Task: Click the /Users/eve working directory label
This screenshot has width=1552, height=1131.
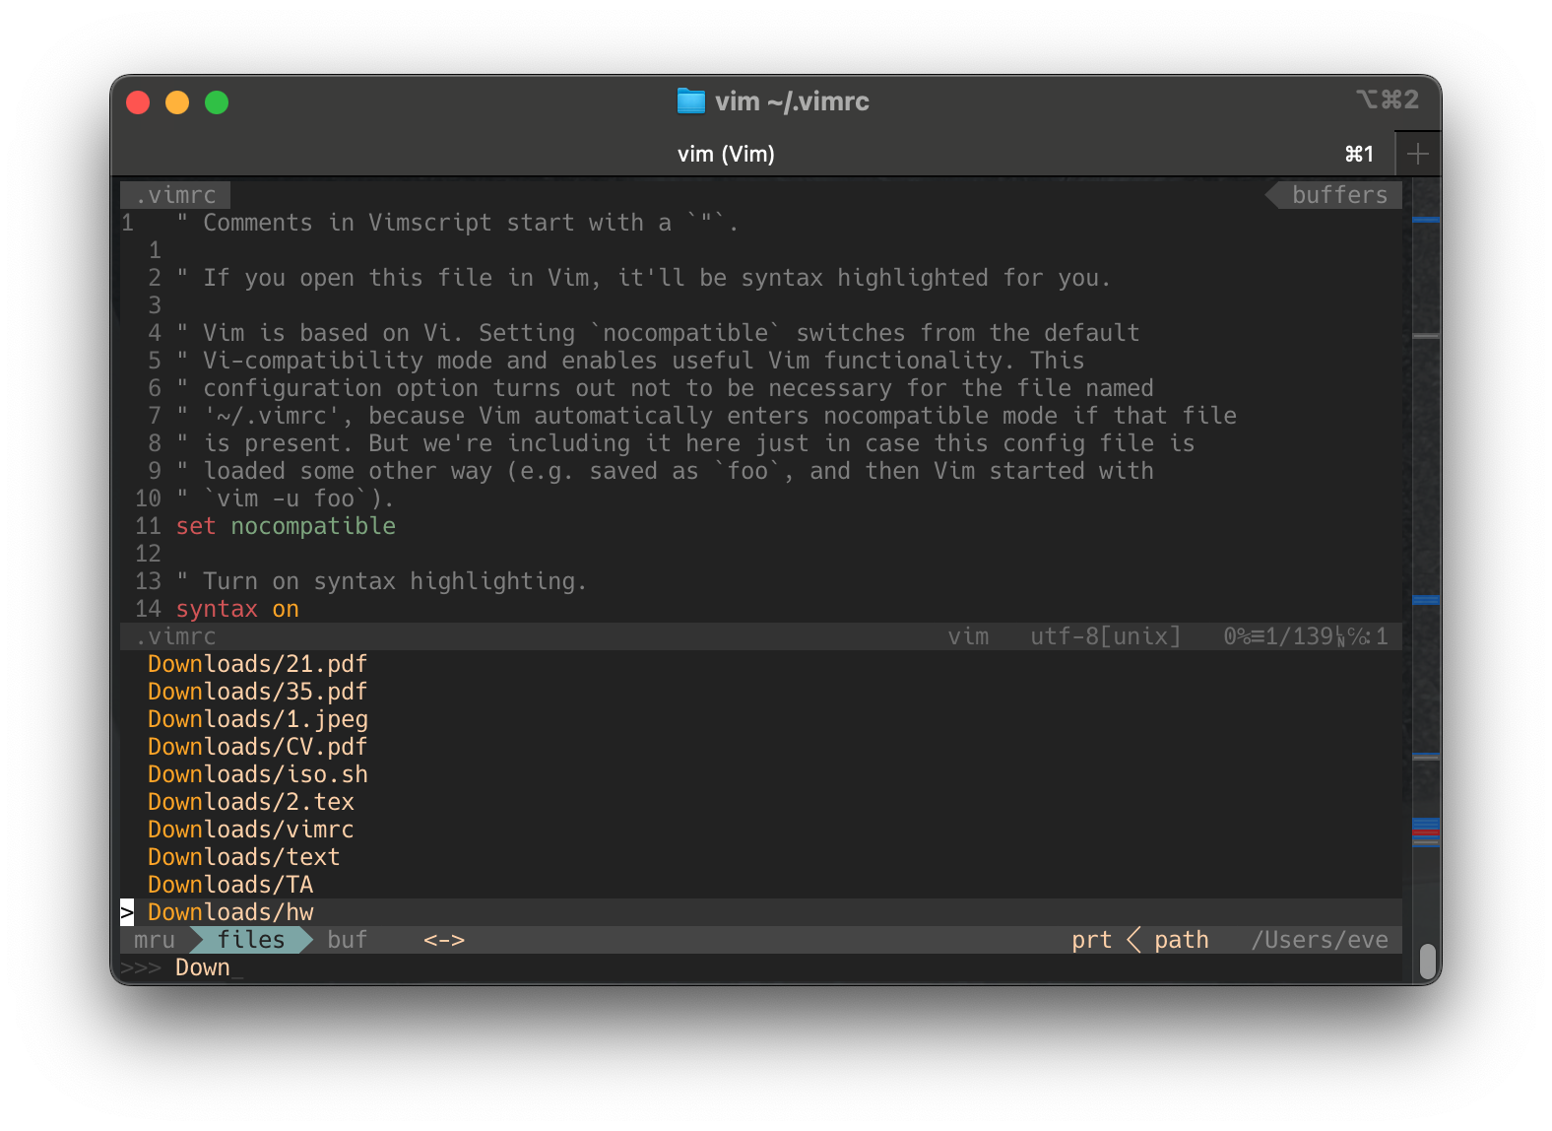Action: (1320, 940)
